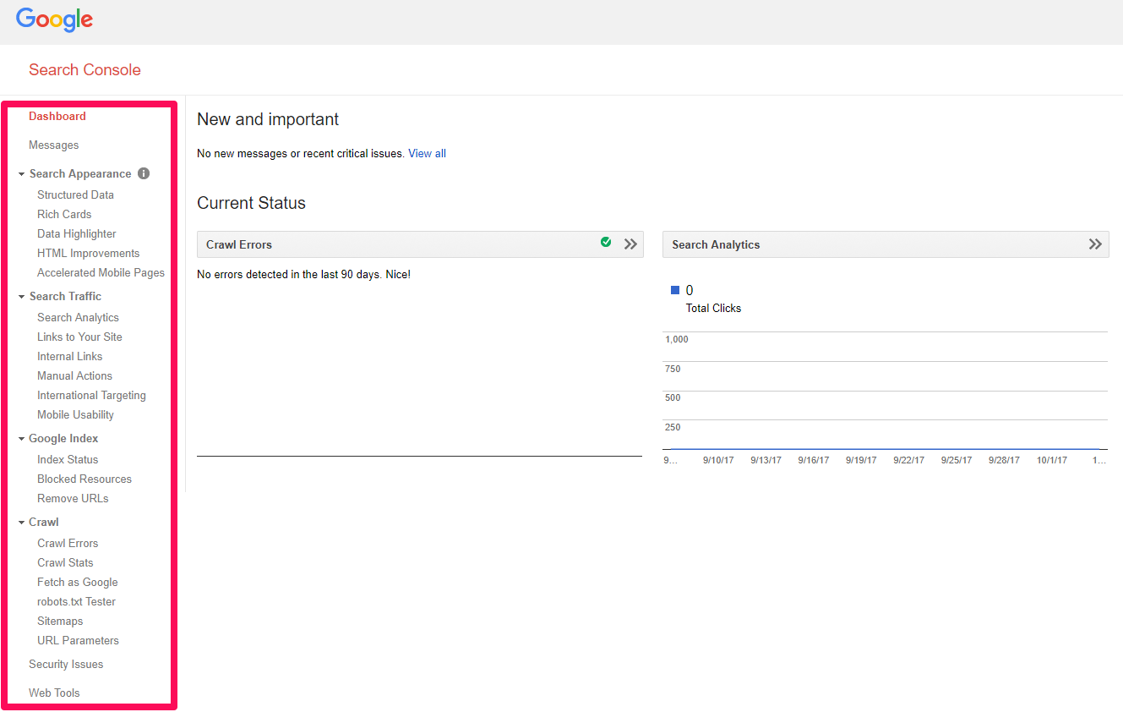Collapse the Crawl section arrow
The image size is (1123, 723).
[x=22, y=523]
